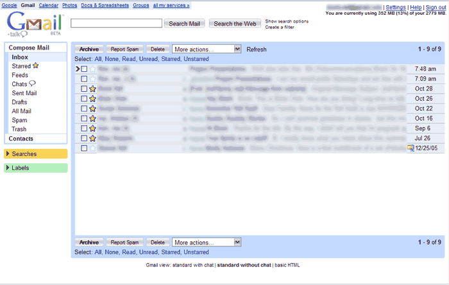Click the Gmail logo
The width and height of the screenshot is (449, 285).
coord(35,24)
